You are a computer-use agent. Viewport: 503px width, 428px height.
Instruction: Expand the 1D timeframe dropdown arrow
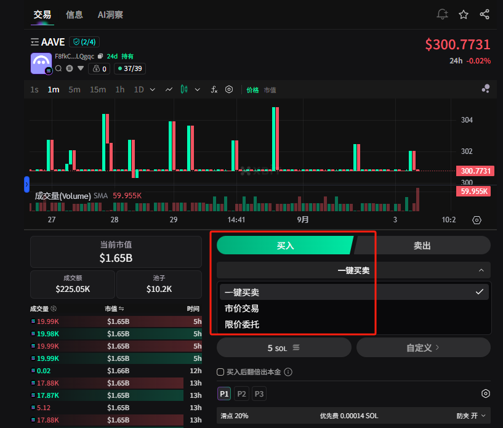(152, 89)
